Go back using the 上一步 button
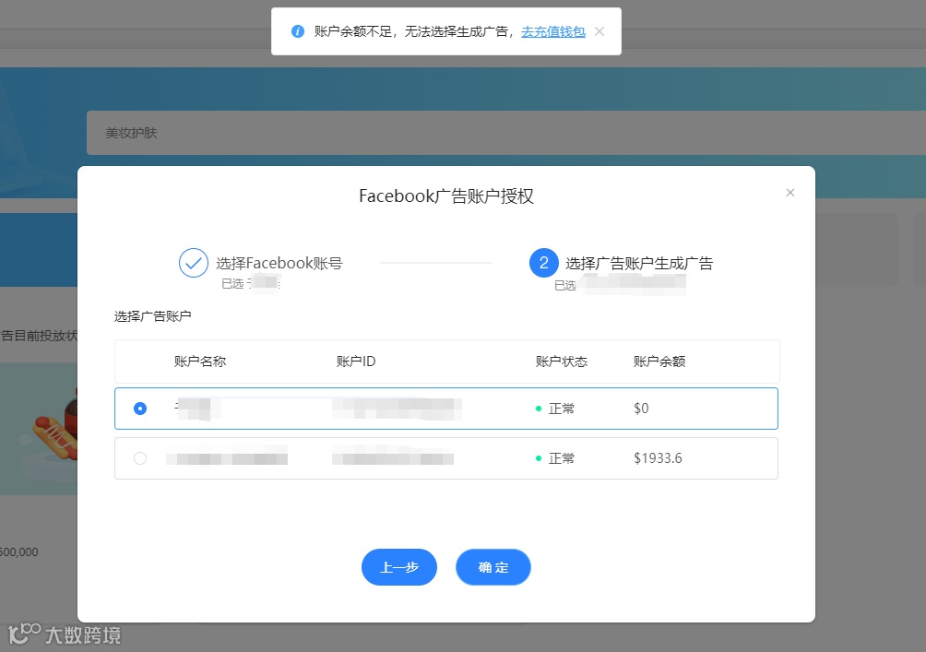926x652 pixels. 398,567
